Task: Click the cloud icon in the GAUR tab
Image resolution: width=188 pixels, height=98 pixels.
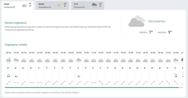Action: click(x=24, y=5)
